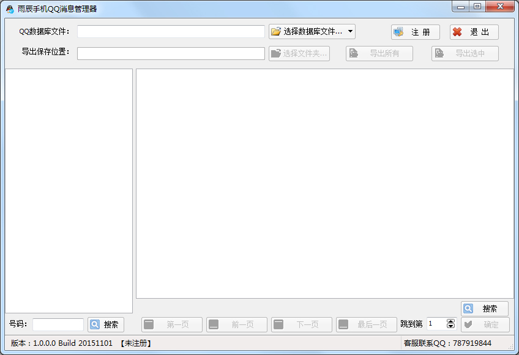Click the disabled 选择文件夹 folder button

(299, 53)
